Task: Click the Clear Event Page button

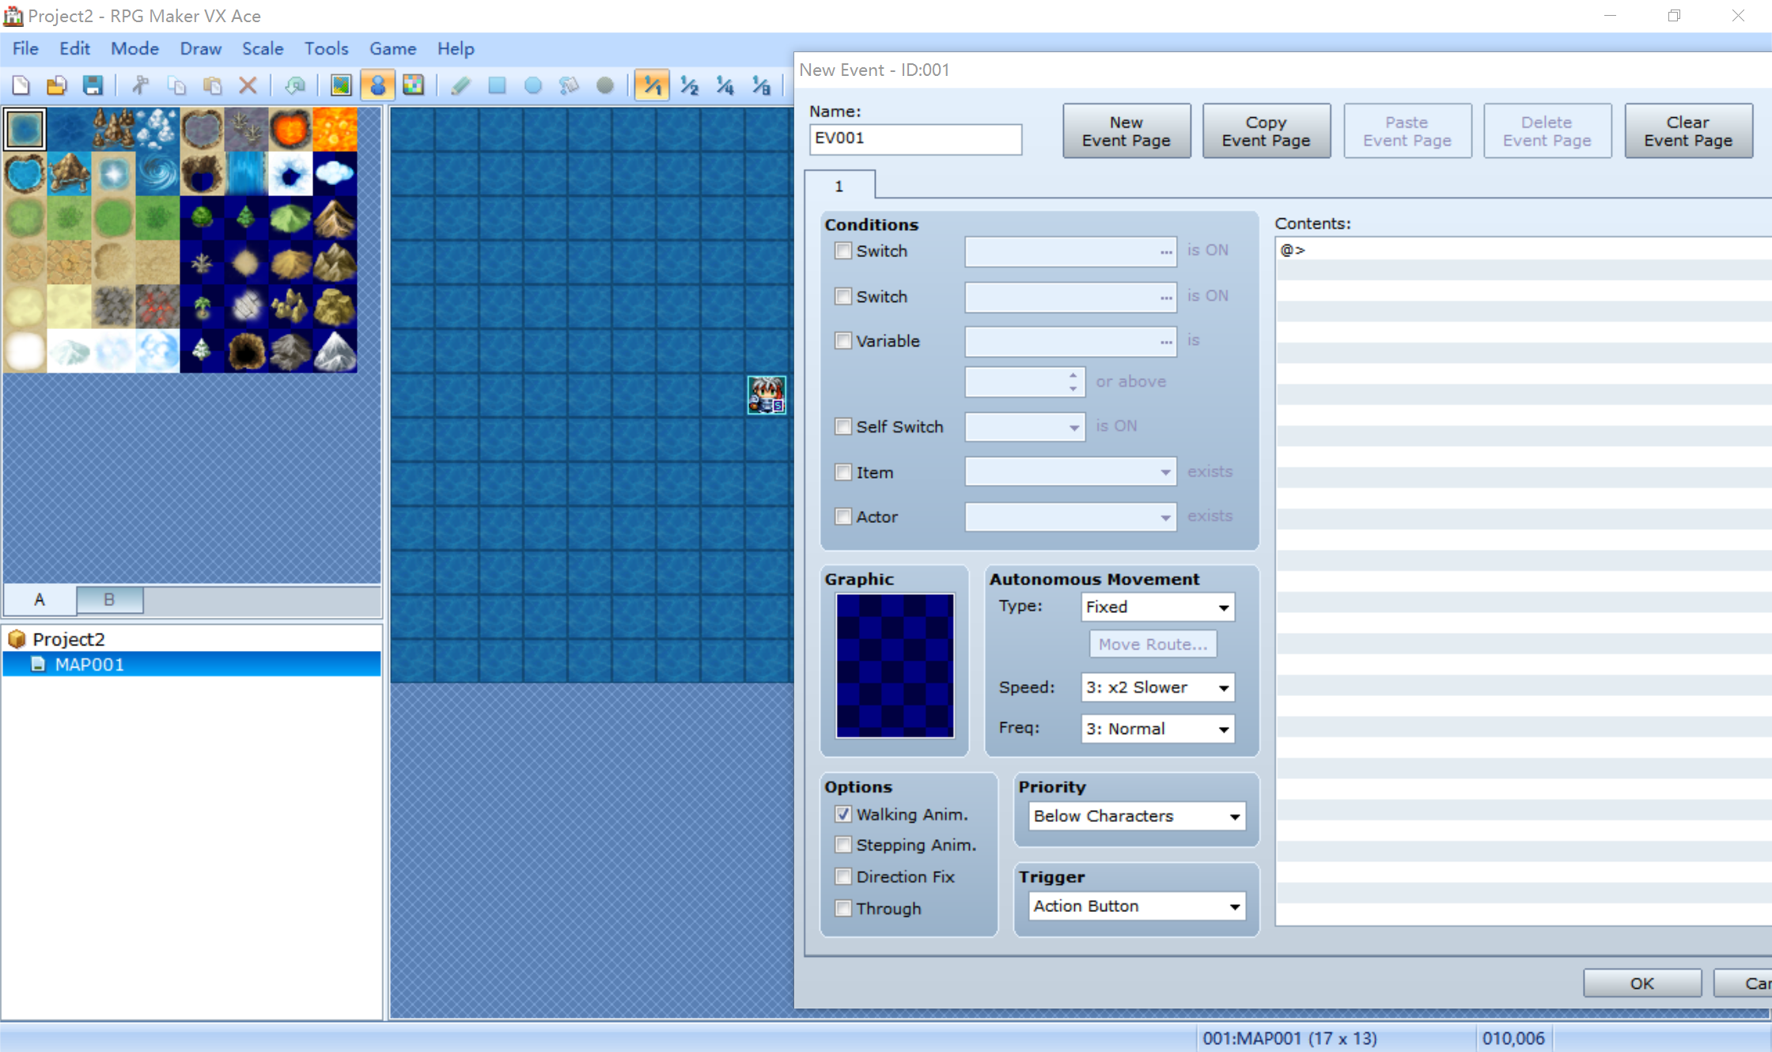Action: tap(1688, 131)
